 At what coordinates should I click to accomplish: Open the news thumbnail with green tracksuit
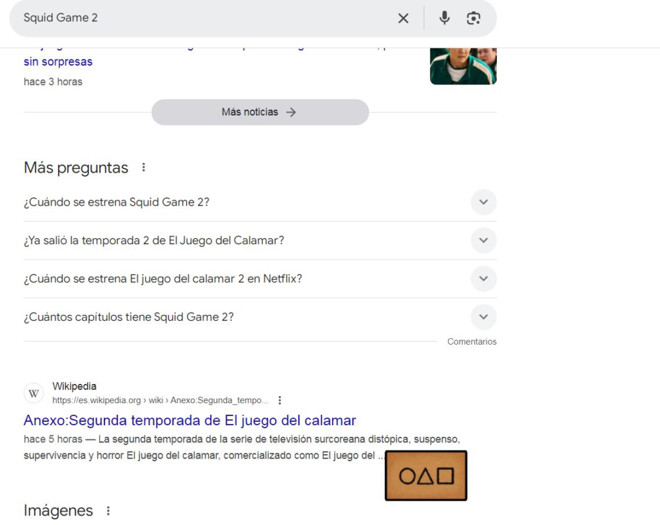(463, 66)
